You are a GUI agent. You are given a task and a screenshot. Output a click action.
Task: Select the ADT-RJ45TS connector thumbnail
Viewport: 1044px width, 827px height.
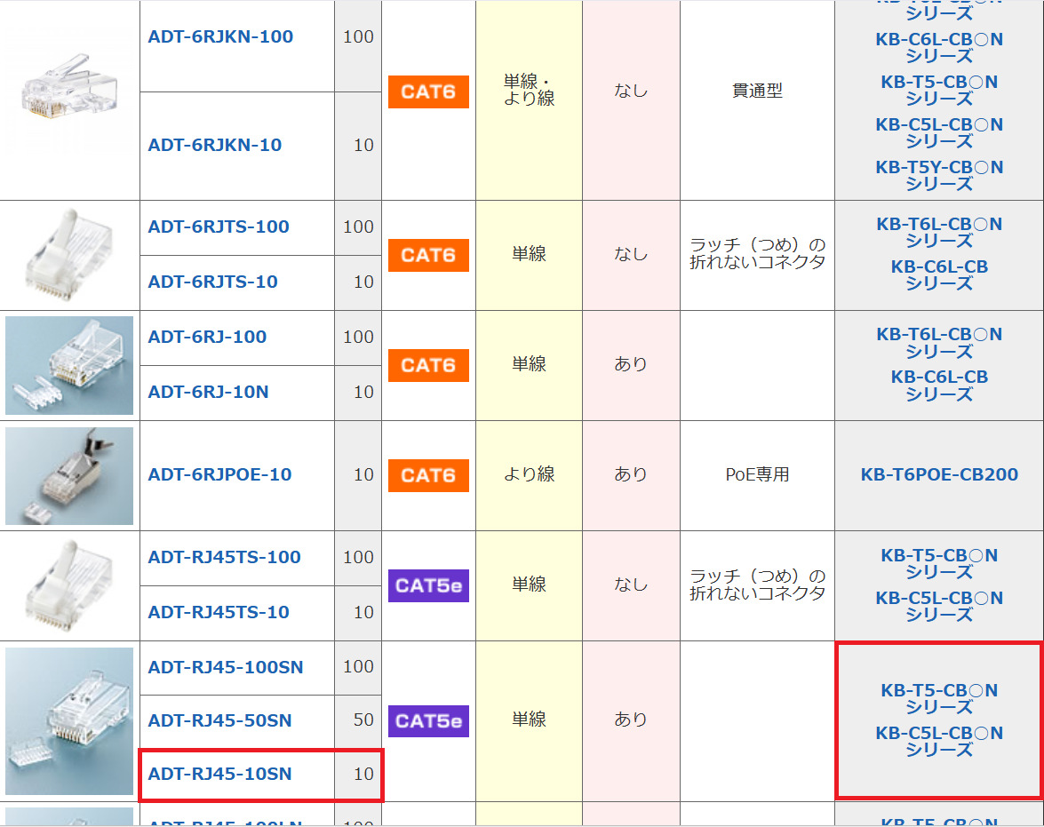pos(68,584)
